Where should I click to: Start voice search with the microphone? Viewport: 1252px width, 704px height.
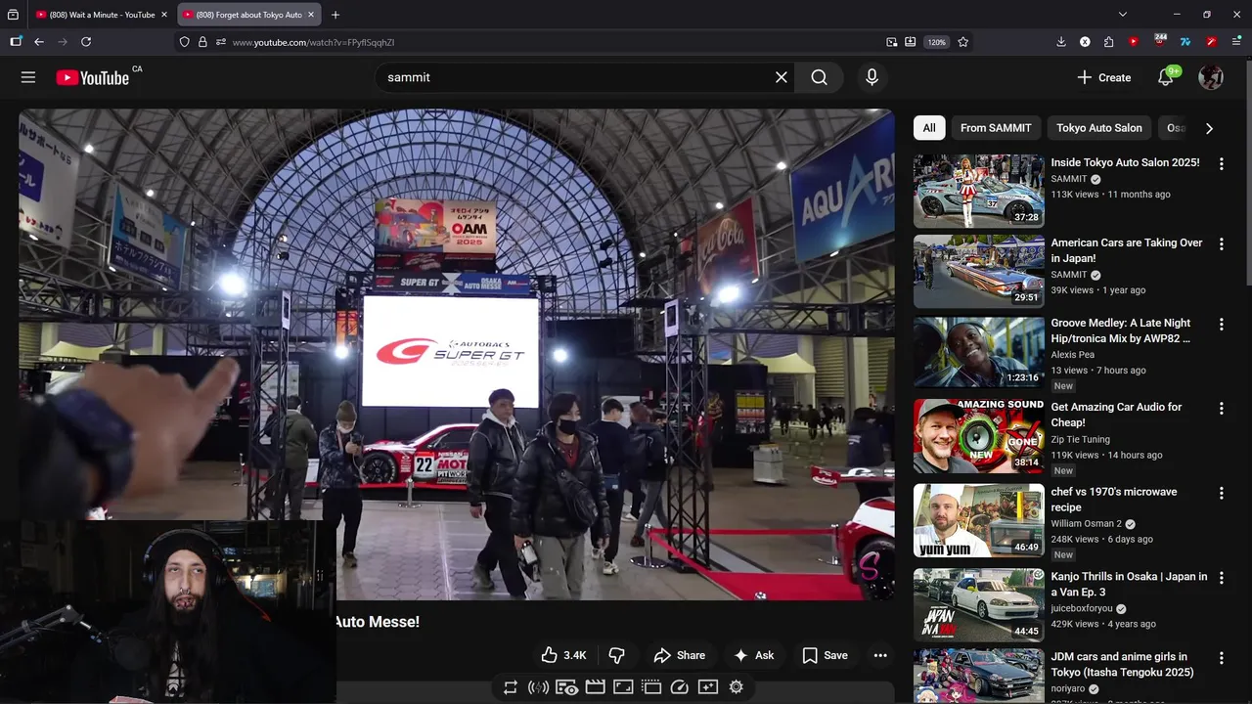pos(872,77)
